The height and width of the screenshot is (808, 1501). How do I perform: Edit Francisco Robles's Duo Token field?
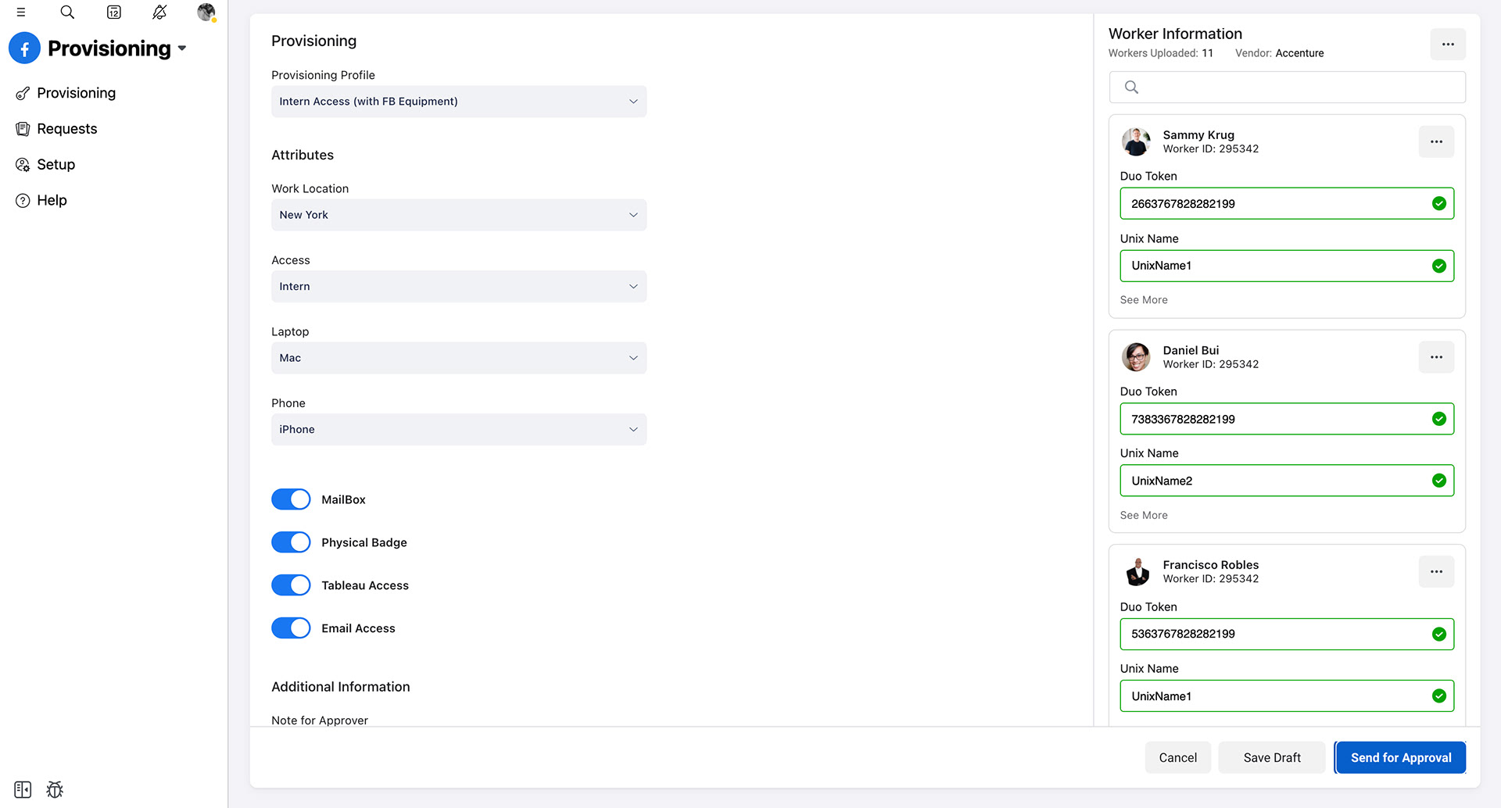(x=1287, y=634)
